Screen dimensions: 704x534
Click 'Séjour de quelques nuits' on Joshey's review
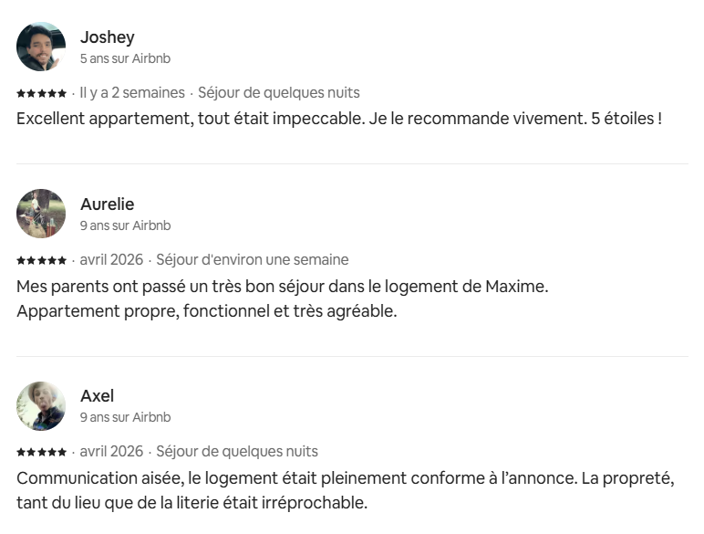point(279,92)
